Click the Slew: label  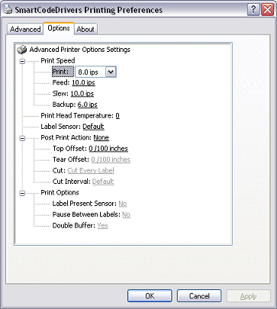coord(60,94)
